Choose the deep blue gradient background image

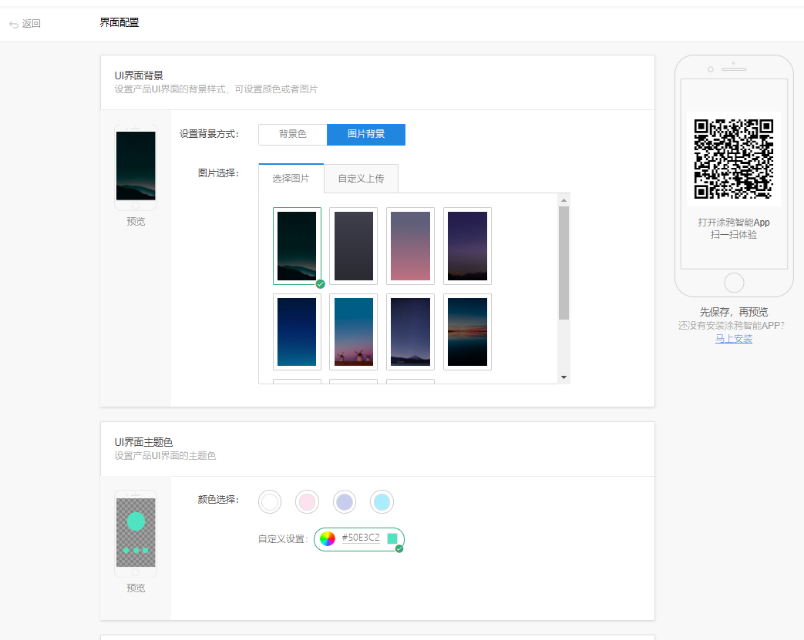click(x=297, y=332)
